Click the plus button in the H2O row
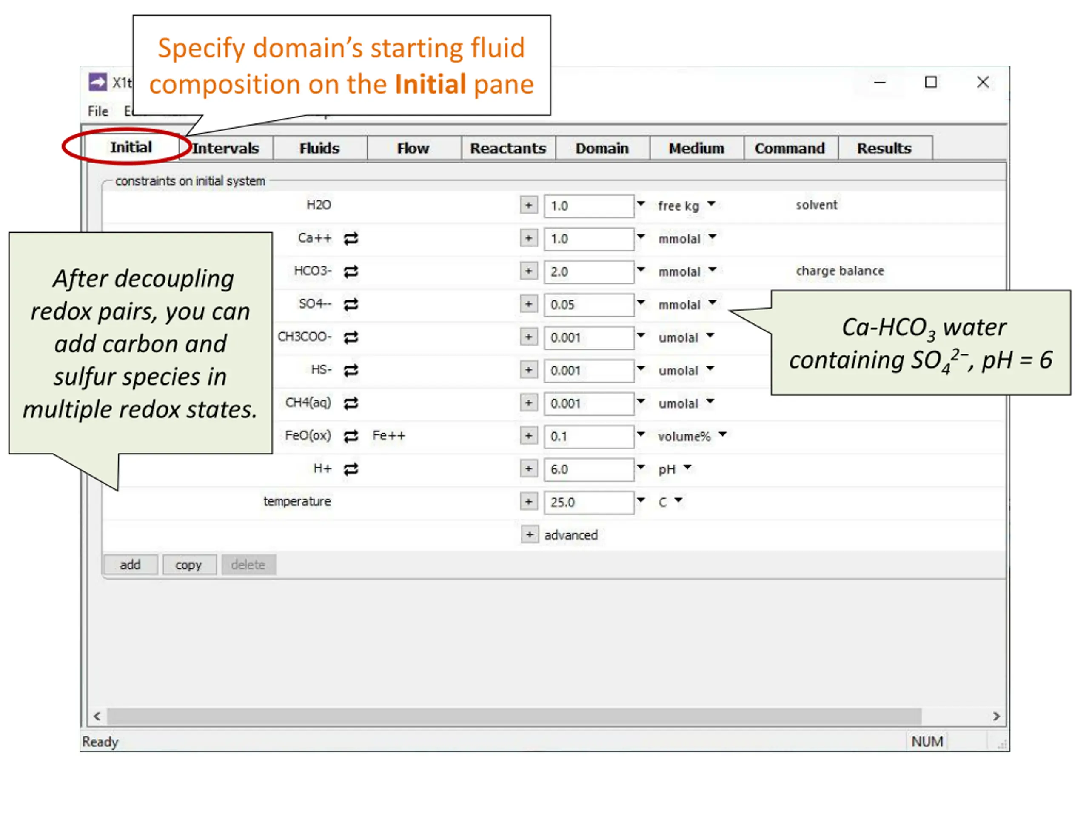 coord(529,206)
